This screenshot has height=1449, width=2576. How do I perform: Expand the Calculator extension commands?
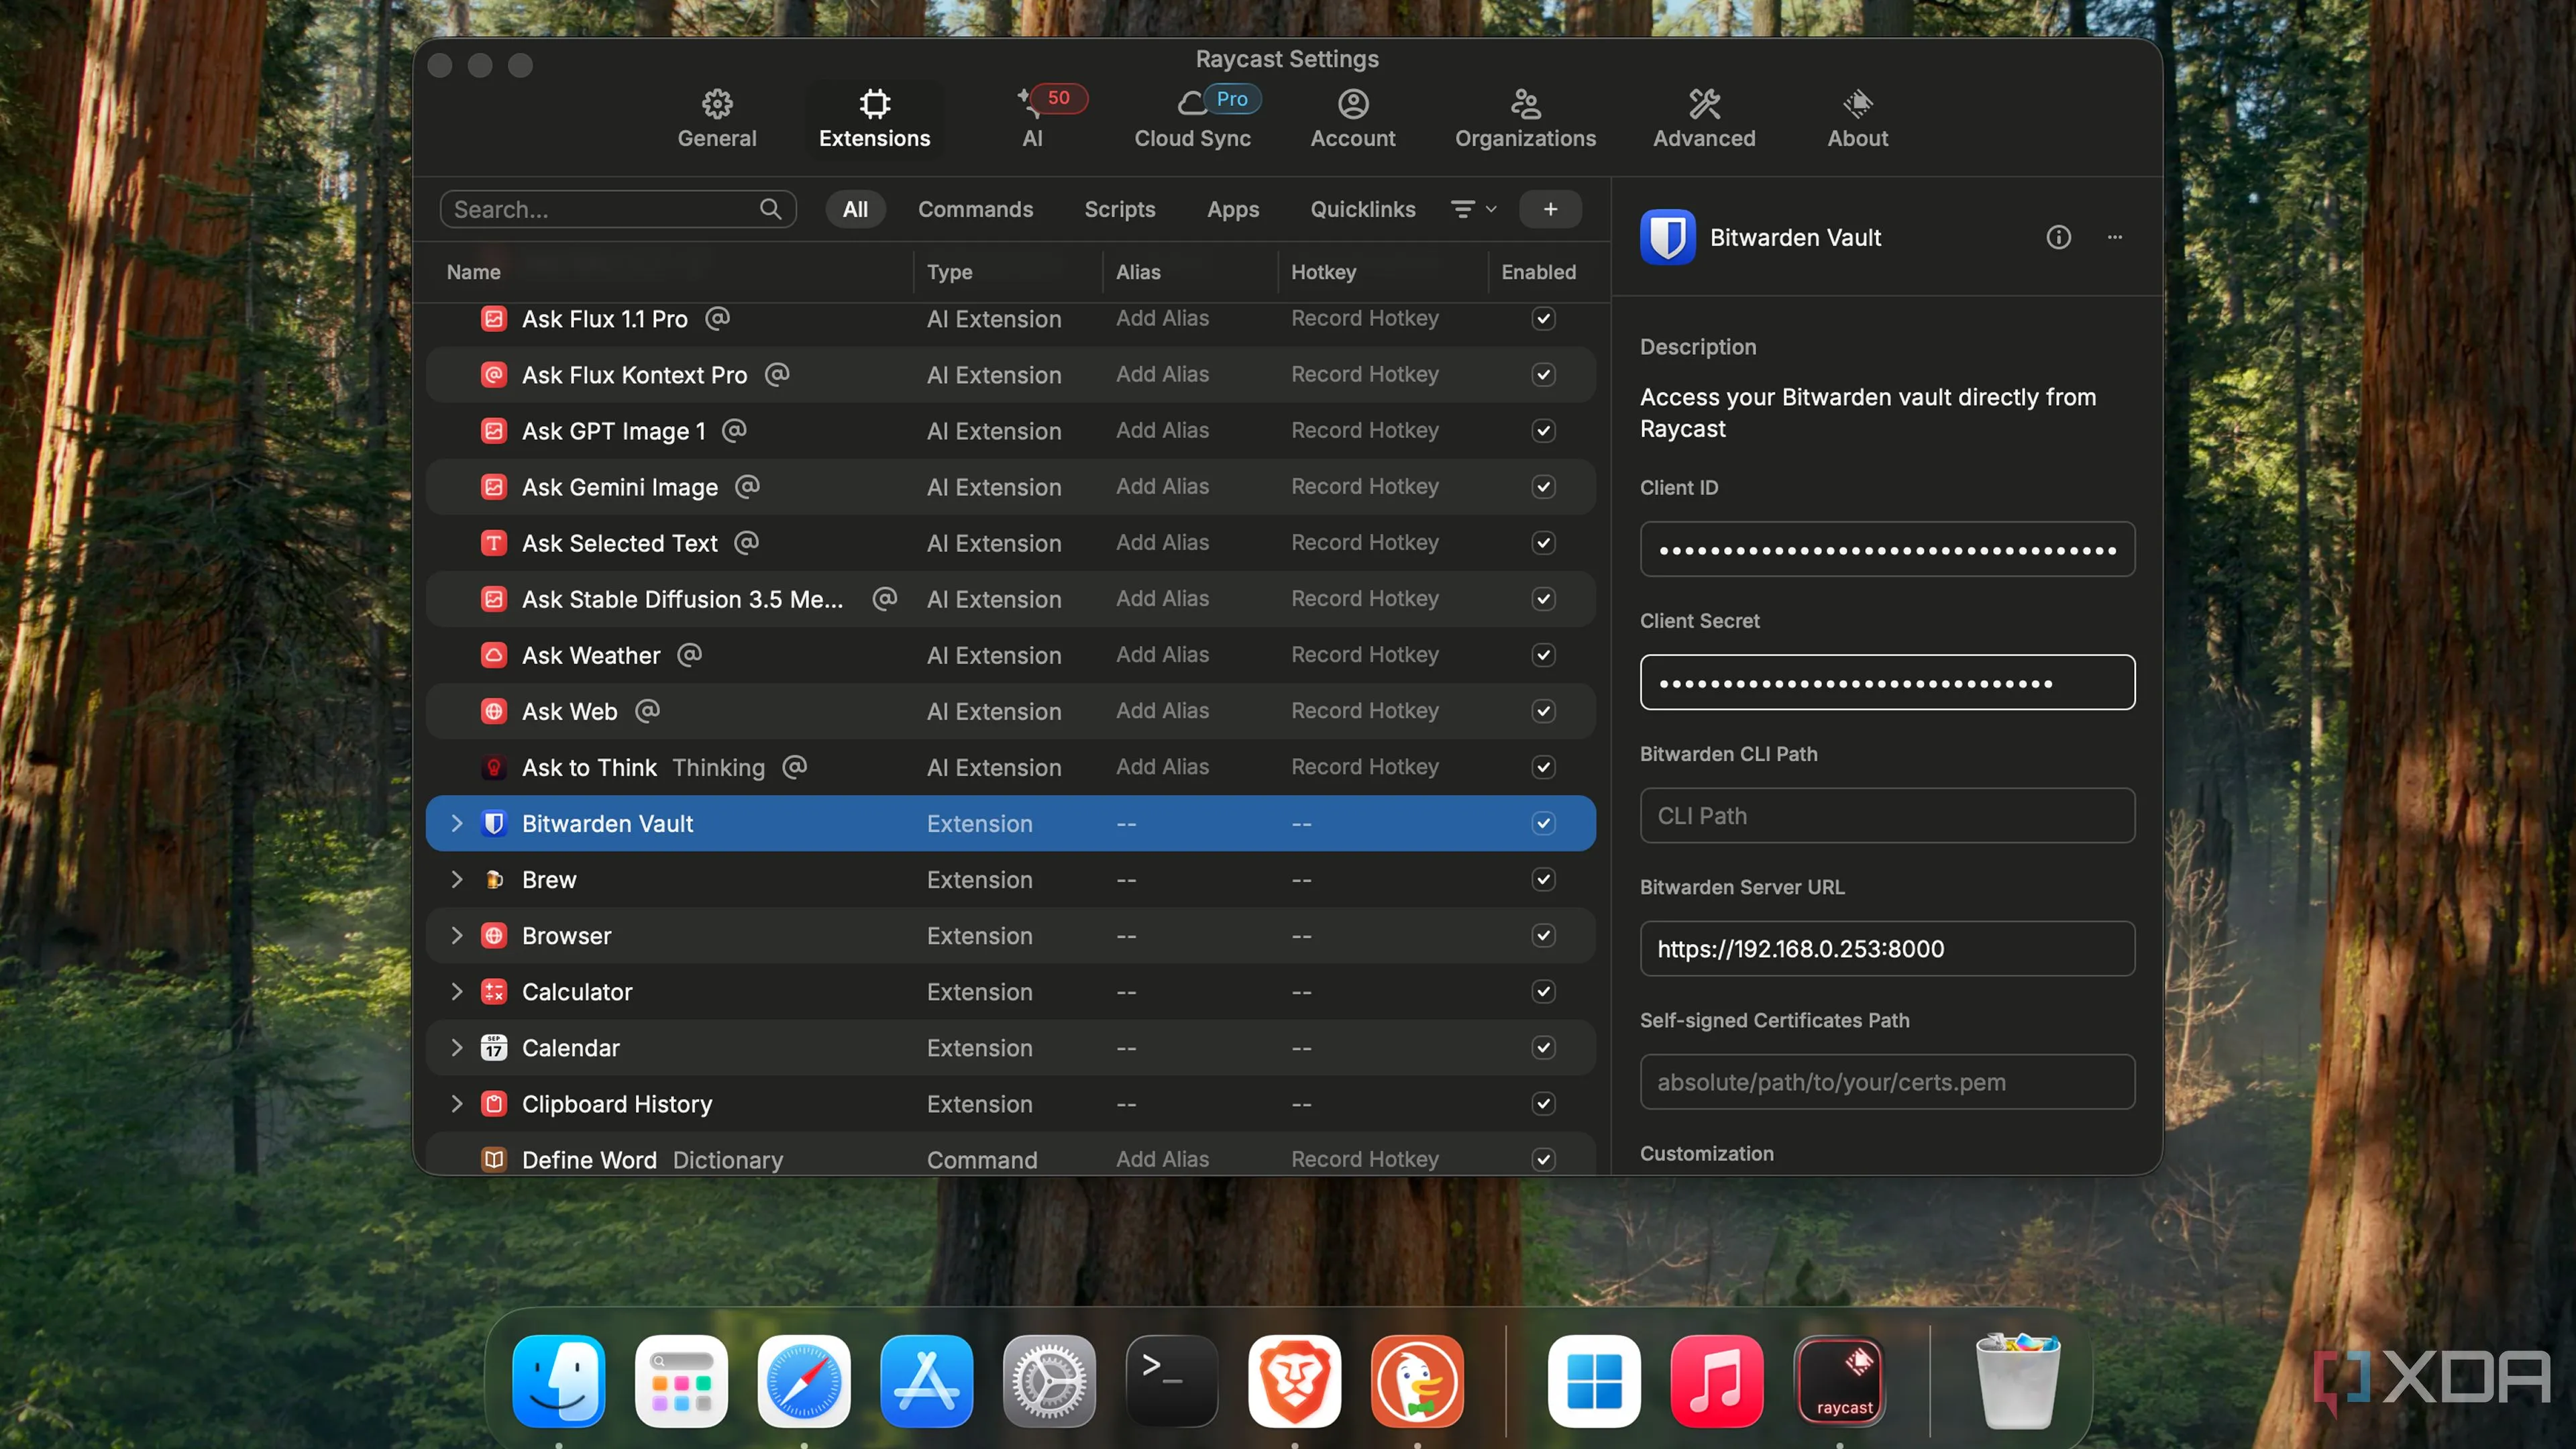tap(457, 991)
